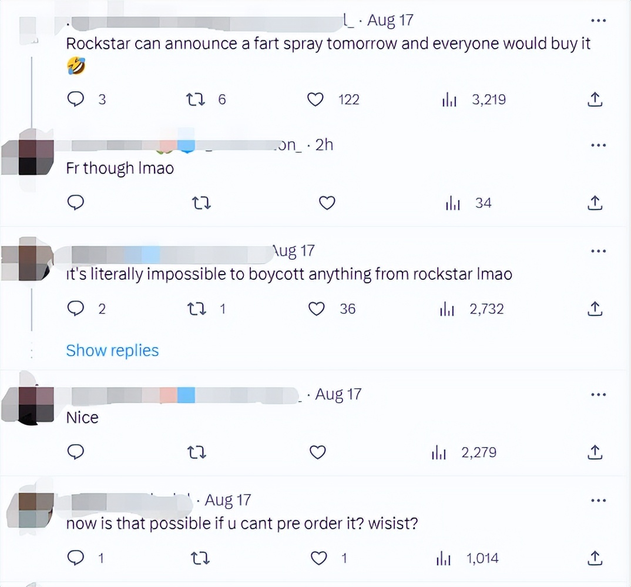Retweet the "impossible to boycott" tweet
The image size is (631, 587).
pos(195,309)
